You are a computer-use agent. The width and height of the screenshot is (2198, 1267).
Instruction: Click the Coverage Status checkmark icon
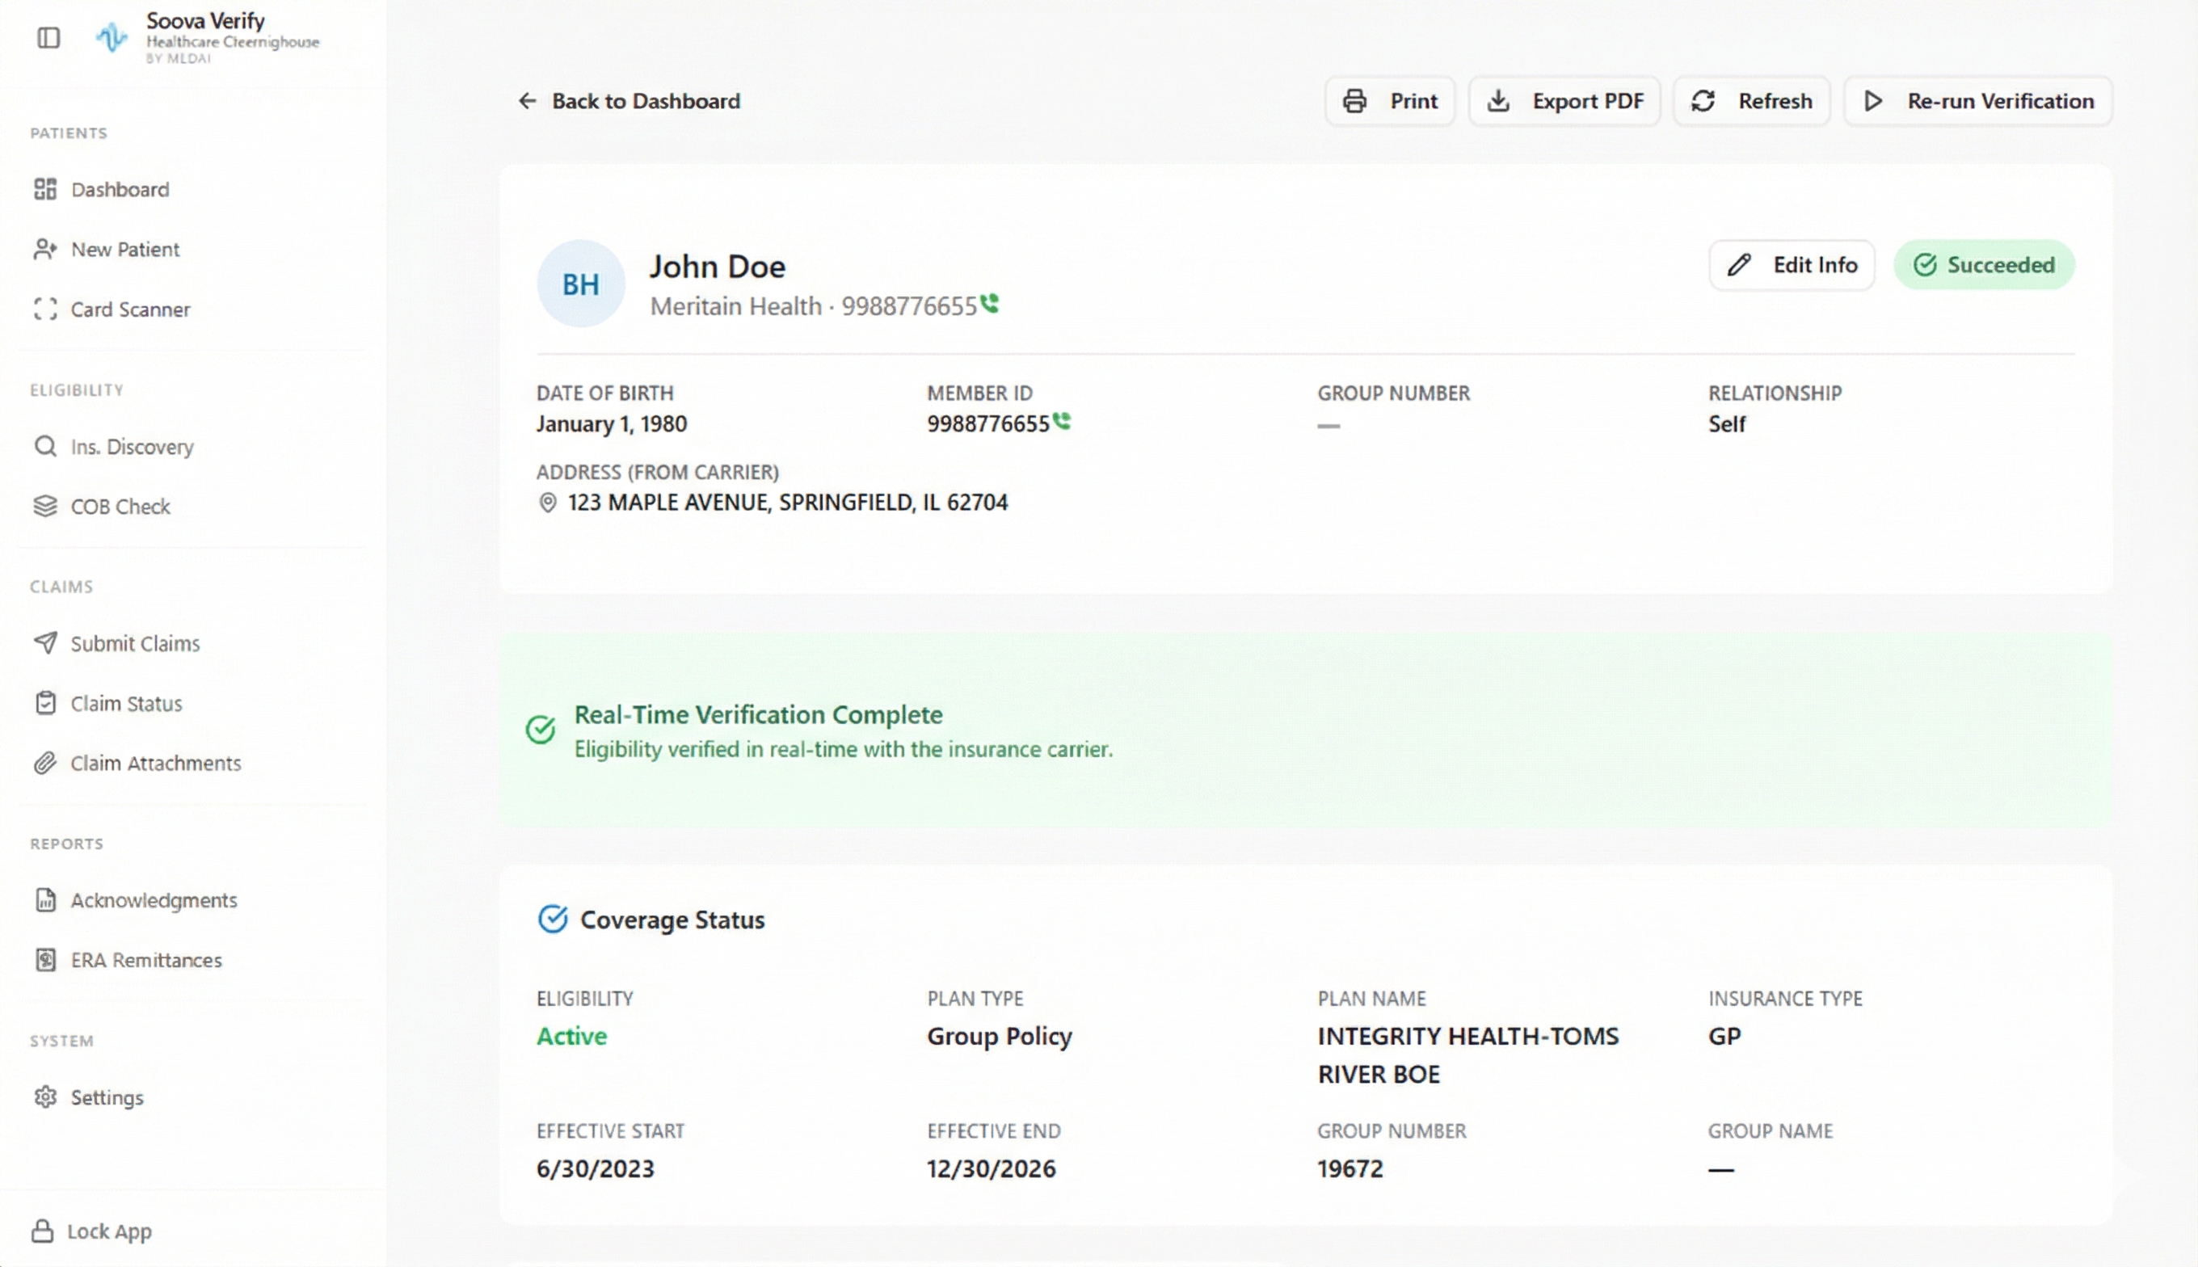coord(553,919)
